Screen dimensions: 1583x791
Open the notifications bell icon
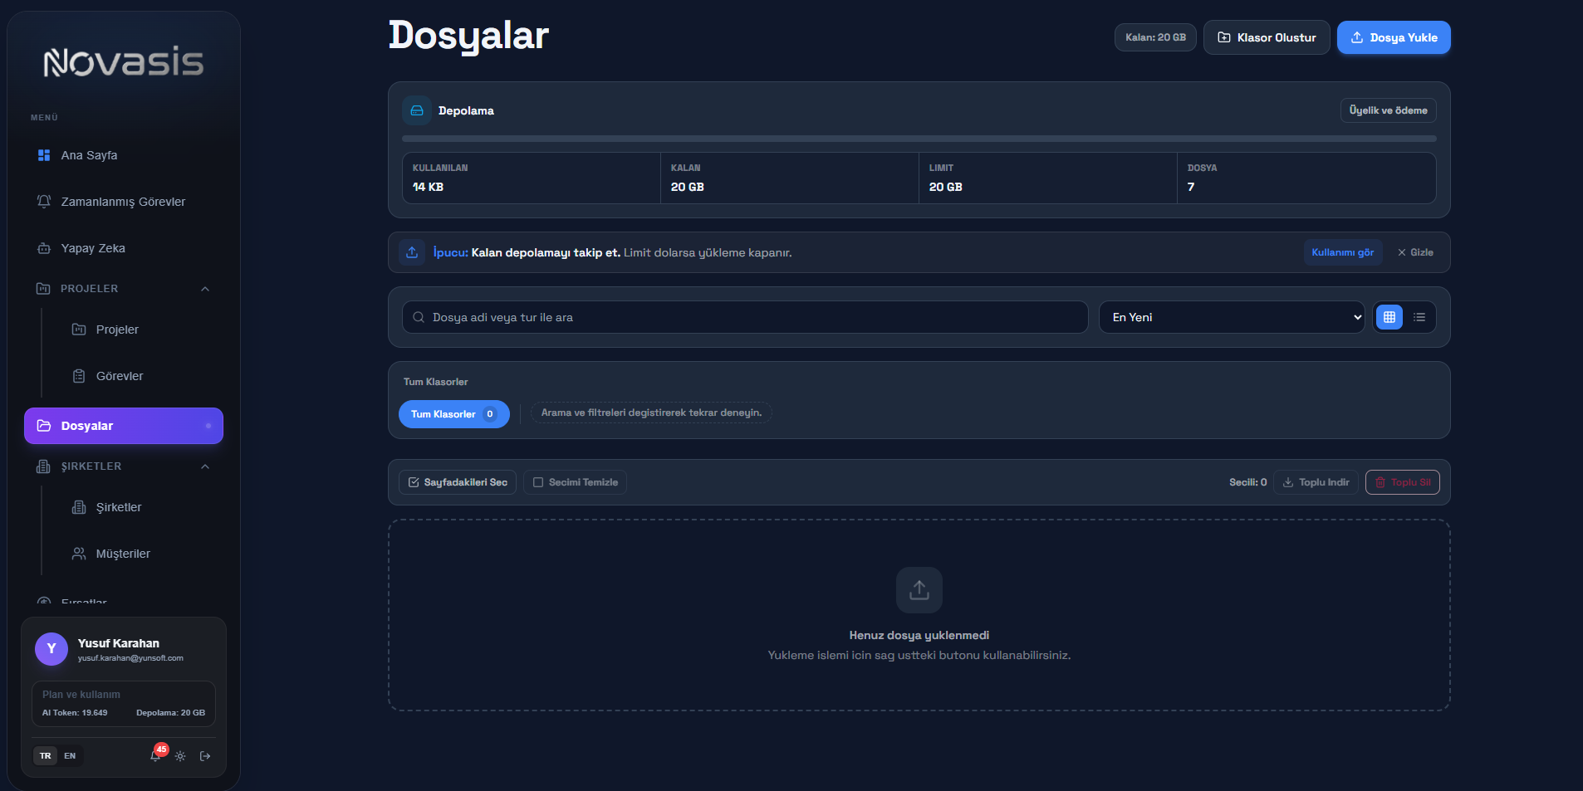155,755
